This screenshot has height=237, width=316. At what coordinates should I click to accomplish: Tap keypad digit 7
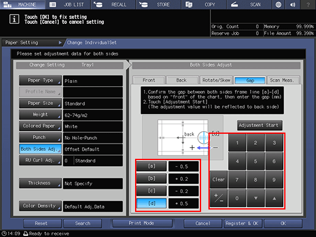click(x=237, y=180)
